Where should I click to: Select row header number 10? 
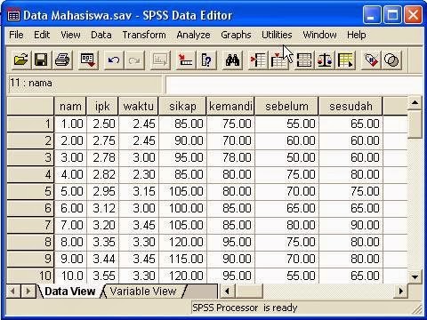coord(30,276)
